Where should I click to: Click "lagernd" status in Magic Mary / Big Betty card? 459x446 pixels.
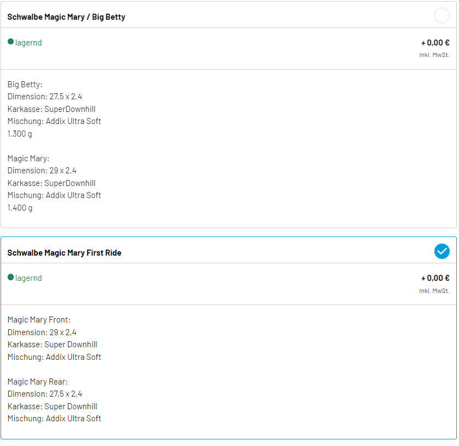point(28,43)
